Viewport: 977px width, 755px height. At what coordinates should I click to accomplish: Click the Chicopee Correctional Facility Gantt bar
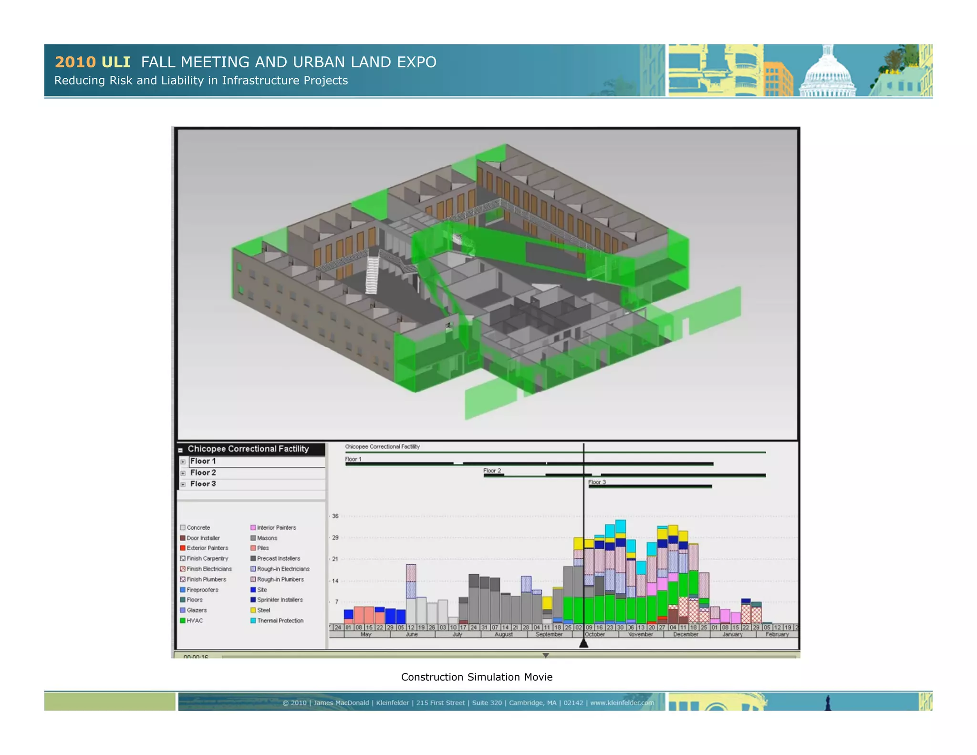pos(555,452)
